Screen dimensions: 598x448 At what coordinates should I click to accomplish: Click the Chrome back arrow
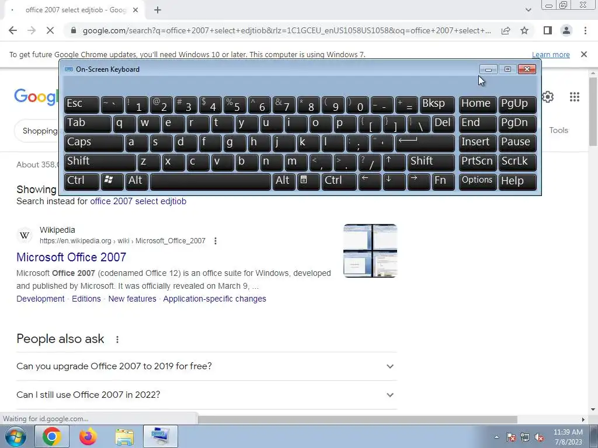tap(13, 30)
